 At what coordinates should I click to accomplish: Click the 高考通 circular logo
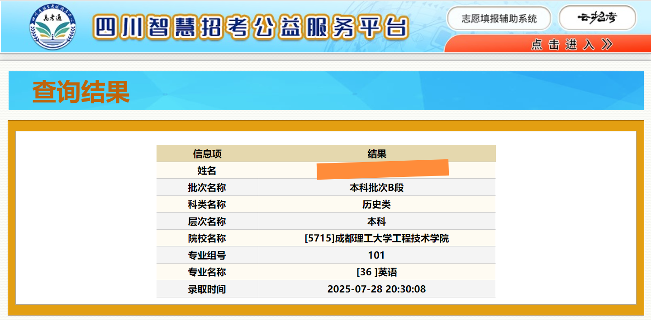tap(52, 27)
